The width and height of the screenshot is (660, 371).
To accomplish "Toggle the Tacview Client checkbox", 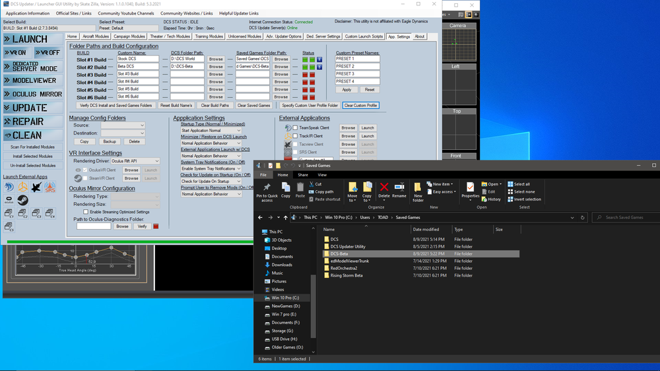I will coord(295,144).
